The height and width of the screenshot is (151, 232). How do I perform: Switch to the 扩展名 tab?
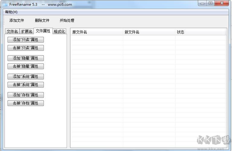click(27, 31)
